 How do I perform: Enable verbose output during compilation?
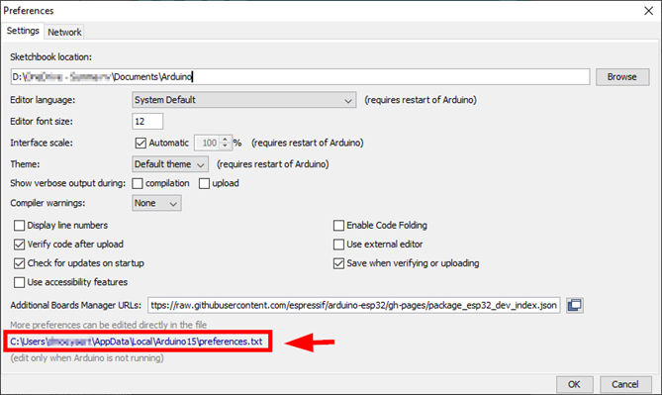point(138,183)
